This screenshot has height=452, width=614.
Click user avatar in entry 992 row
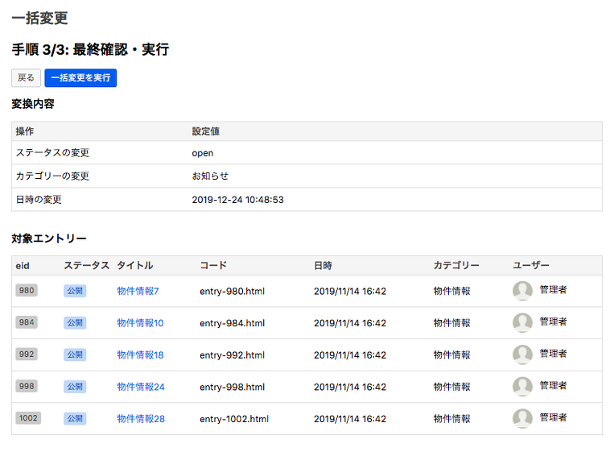(522, 355)
